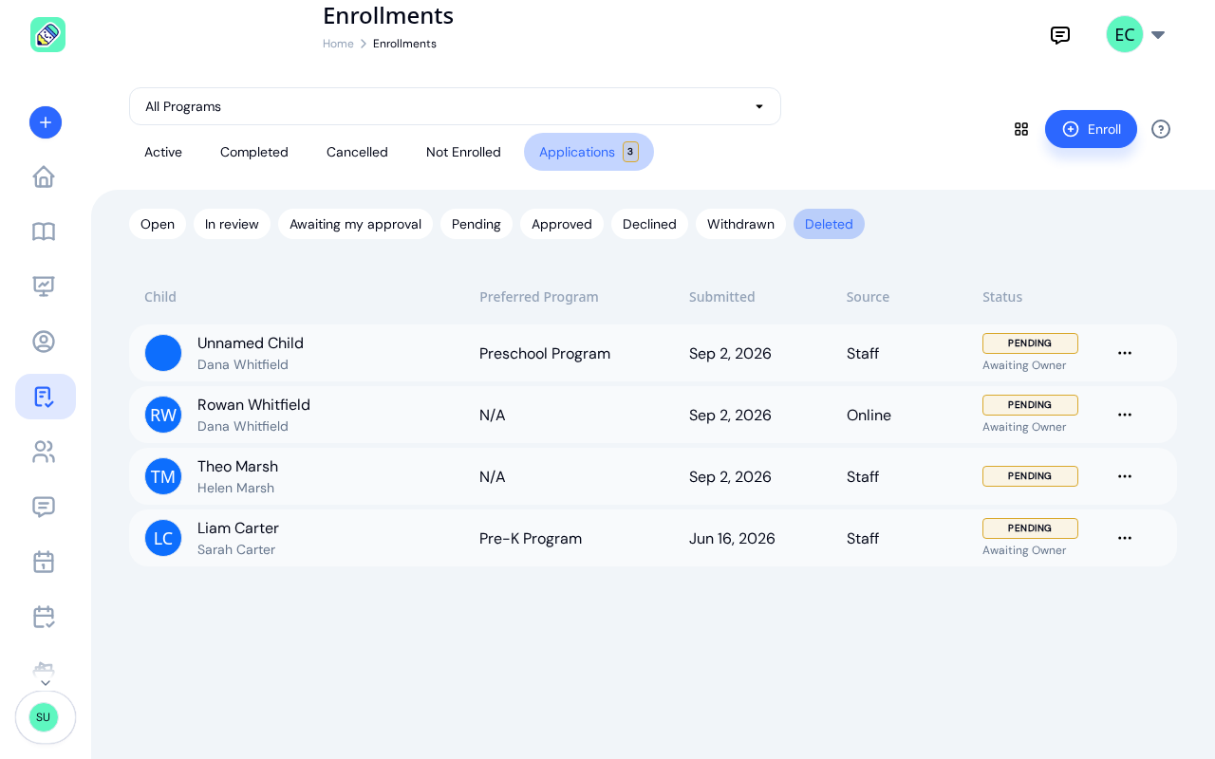Filter by Withdrawn applications
The width and height of the screenshot is (1215, 759).
click(740, 224)
